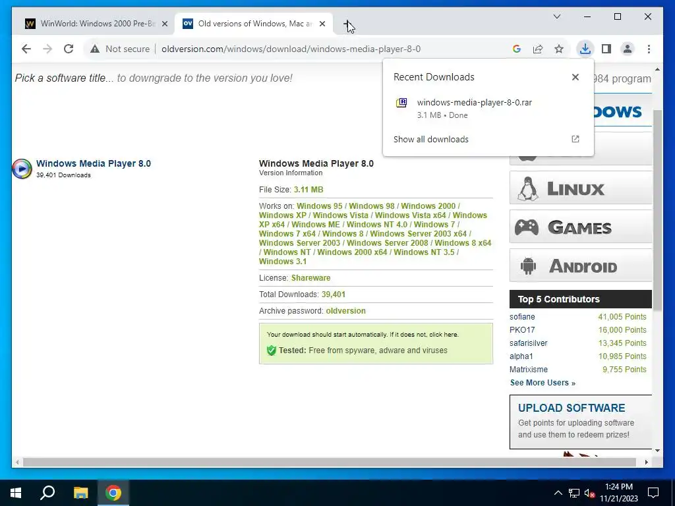This screenshot has height=506, width=675.
Task: Bookmark this page with the star
Action: [559, 49]
